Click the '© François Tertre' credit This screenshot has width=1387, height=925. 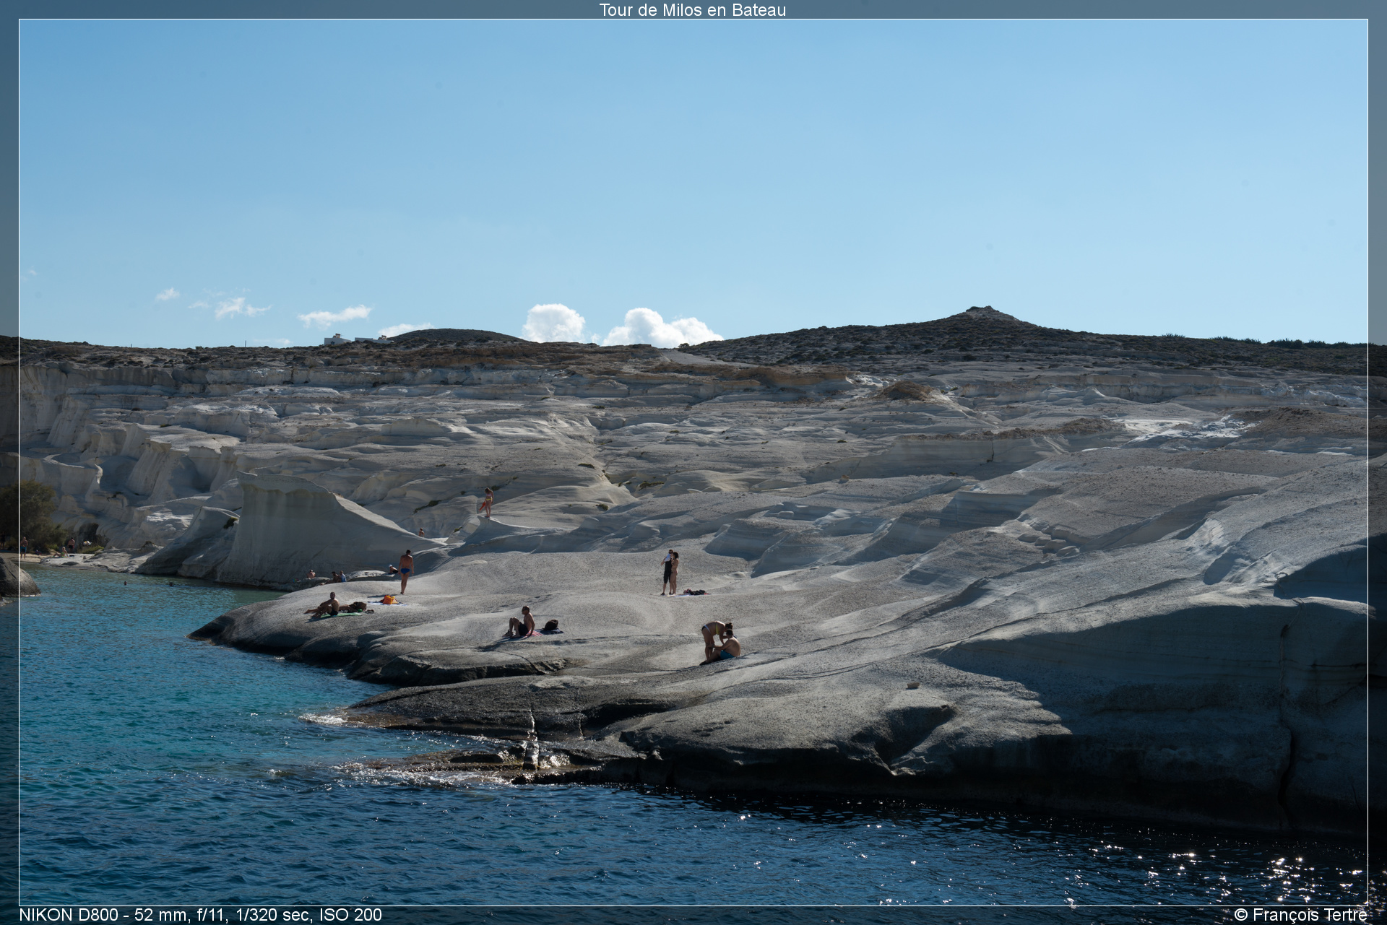[1300, 915]
